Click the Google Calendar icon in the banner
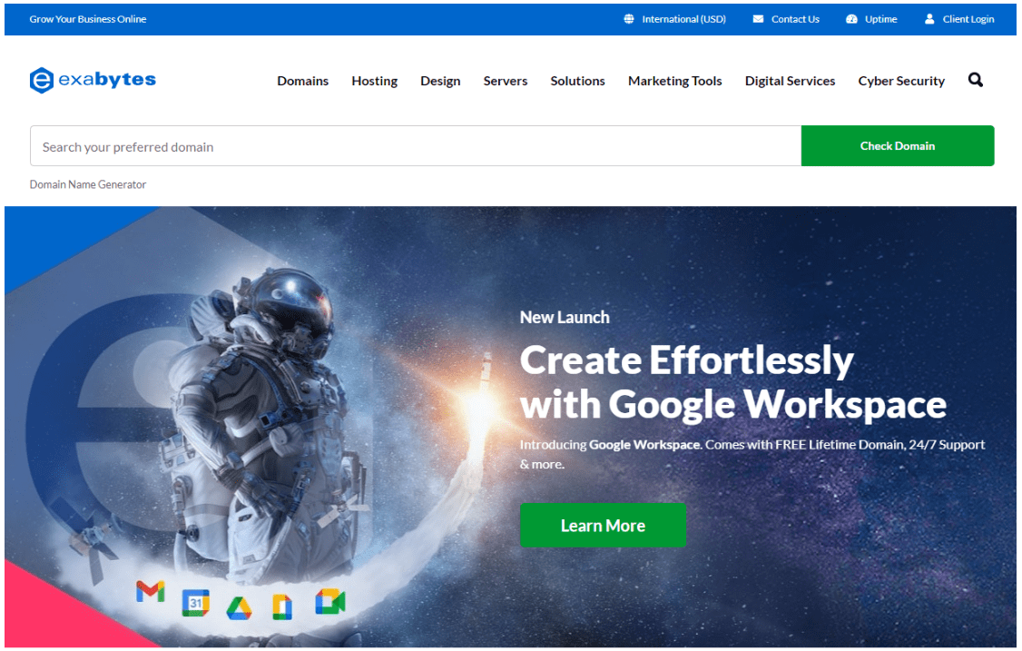This screenshot has width=1022, height=651. [x=195, y=603]
